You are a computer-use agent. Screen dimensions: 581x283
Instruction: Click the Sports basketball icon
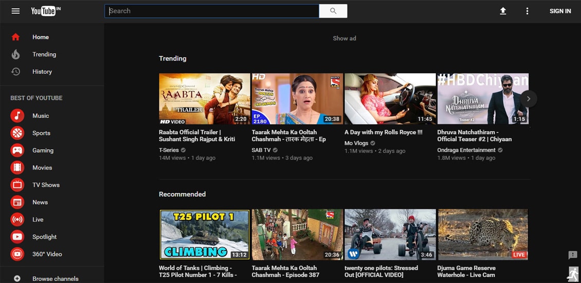[x=17, y=133]
